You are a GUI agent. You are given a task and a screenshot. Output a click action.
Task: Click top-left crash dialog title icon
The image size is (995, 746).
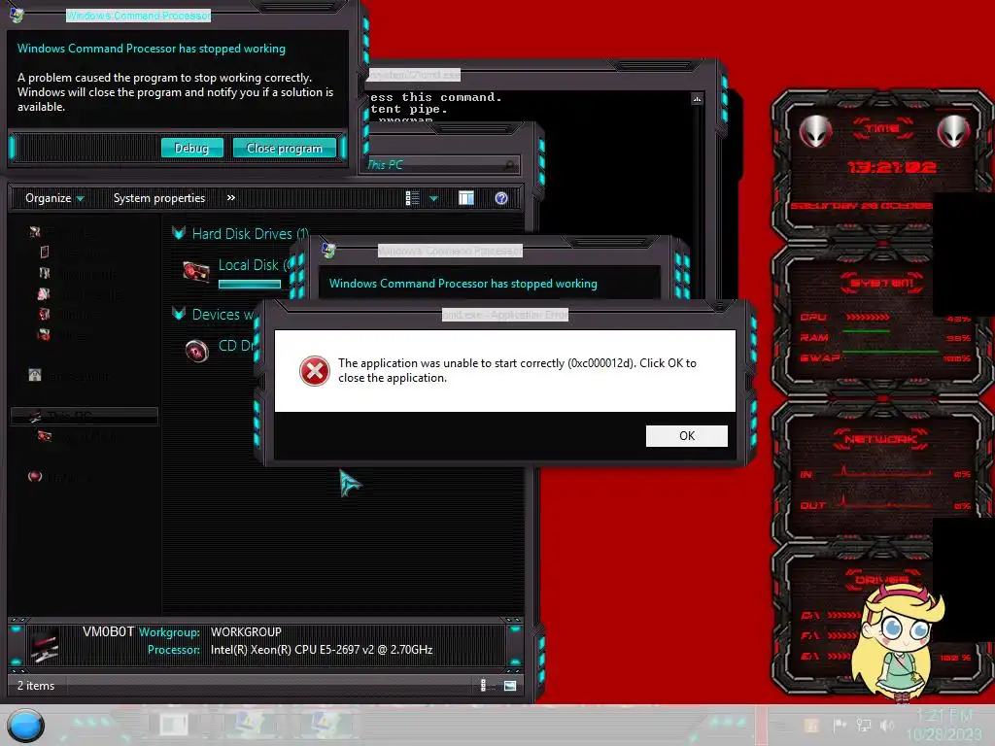tap(17, 15)
